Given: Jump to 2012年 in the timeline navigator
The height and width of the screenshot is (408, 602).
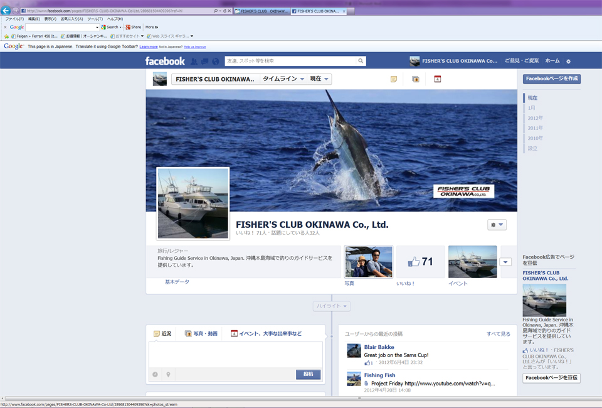Looking at the screenshot, I should tap(535, 119).
